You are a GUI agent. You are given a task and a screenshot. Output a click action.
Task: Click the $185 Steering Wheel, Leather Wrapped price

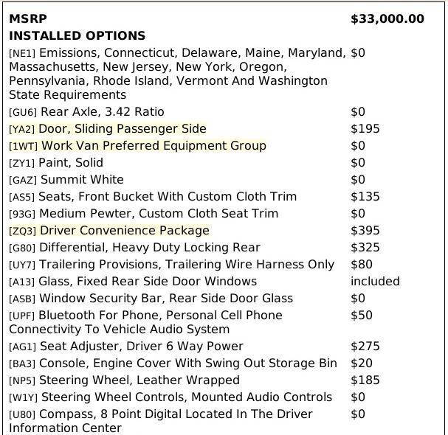(x=365, y=380)
